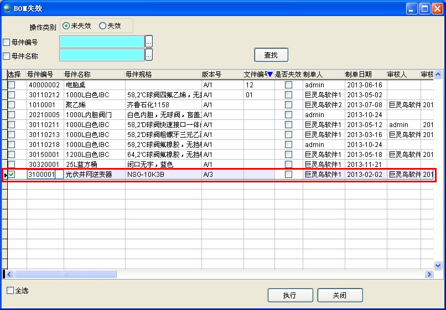Click the blue sort arrow on 文件编号 column
This screenshot has height=310, width=446.
point(270,75)
